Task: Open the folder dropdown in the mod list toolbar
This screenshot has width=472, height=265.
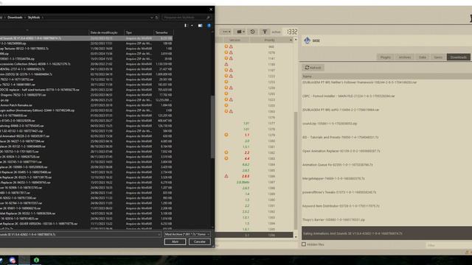Action: point(240,32)
